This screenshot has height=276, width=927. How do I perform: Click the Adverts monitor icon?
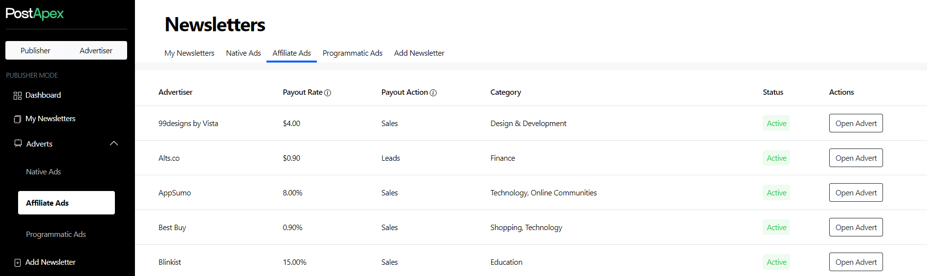pos(18,143)
